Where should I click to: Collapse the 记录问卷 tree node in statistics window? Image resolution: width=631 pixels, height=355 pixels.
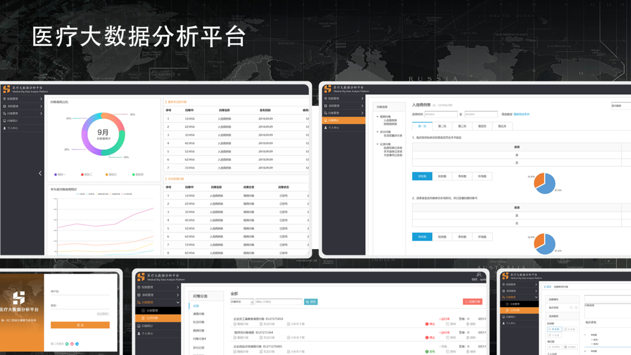pos(378,144)
